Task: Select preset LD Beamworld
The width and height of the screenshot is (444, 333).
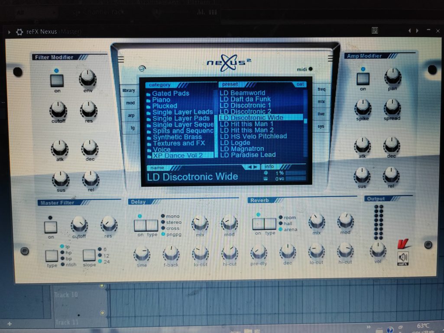Action: point(243,93)
